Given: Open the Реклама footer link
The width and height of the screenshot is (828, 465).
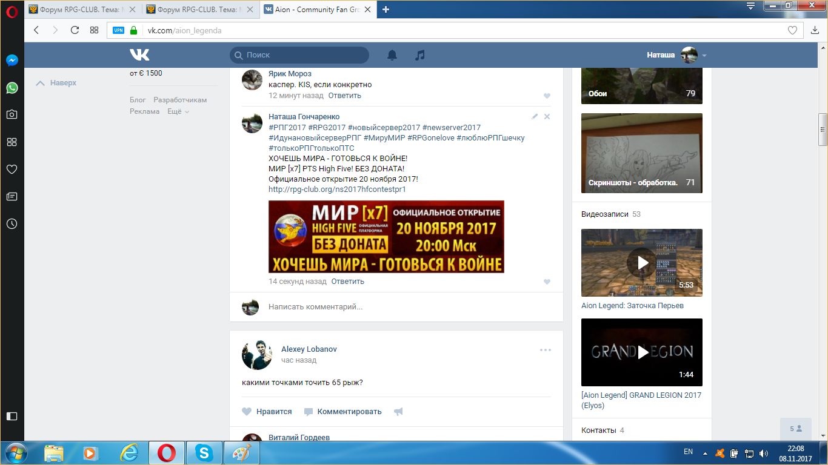Looking at the screenshot, I should (144, 111).
